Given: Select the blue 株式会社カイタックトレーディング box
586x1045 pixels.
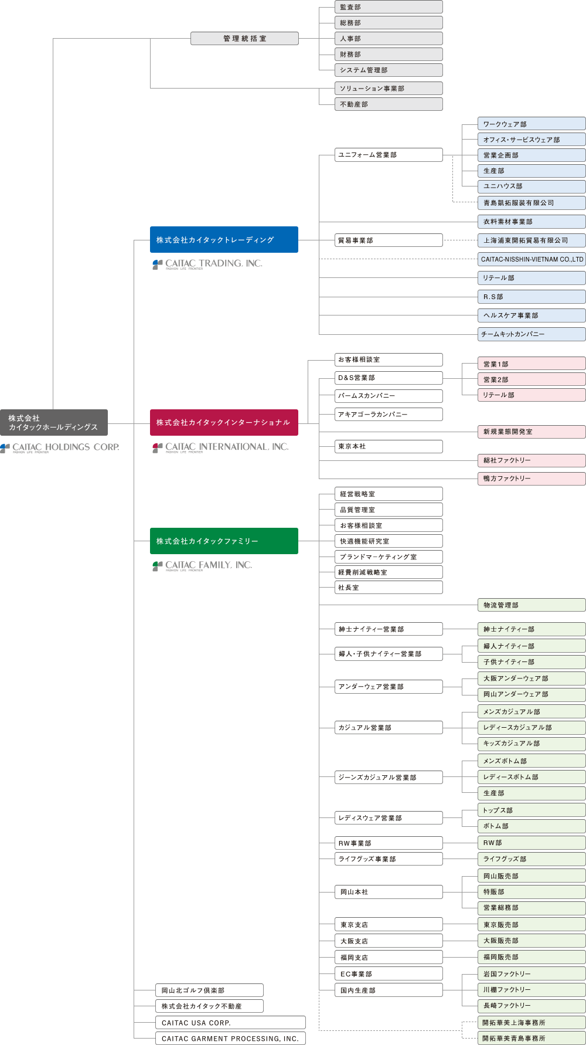Looking at the screenshot, I should (x=224, y=240).
